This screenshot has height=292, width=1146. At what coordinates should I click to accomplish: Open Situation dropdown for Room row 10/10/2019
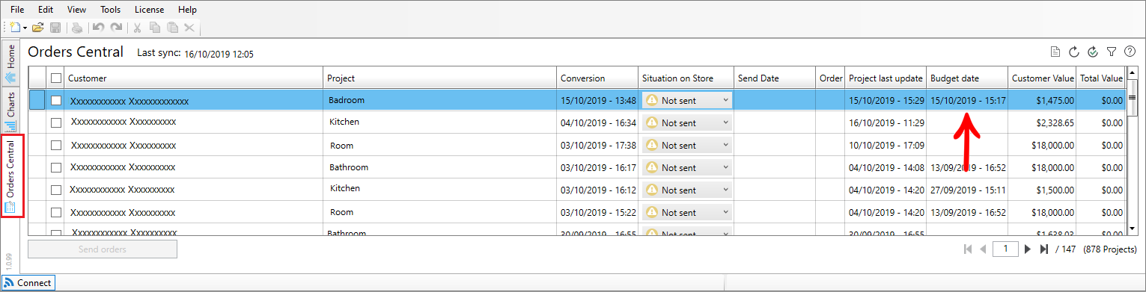click(725, 145)
